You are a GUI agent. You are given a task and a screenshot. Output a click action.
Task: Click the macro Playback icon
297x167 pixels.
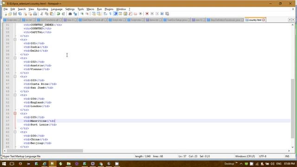(x=157, y=14)
